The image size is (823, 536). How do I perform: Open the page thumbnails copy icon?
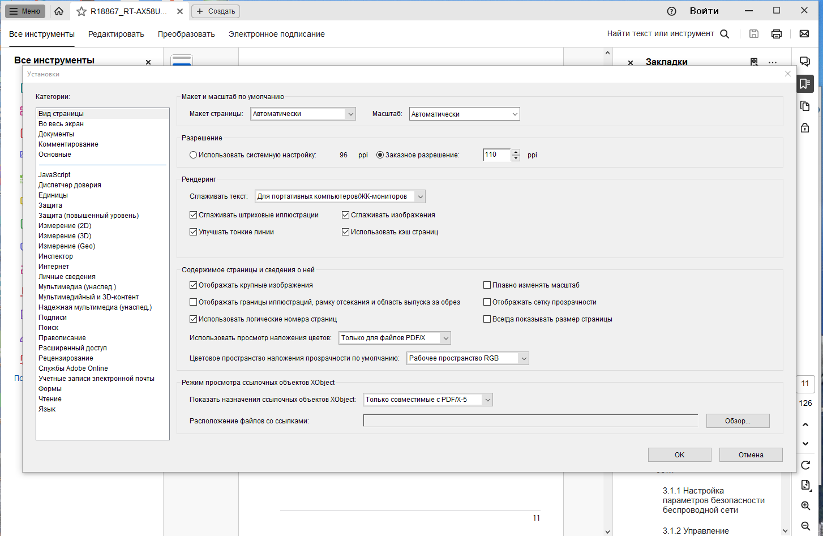click(805, 106)
